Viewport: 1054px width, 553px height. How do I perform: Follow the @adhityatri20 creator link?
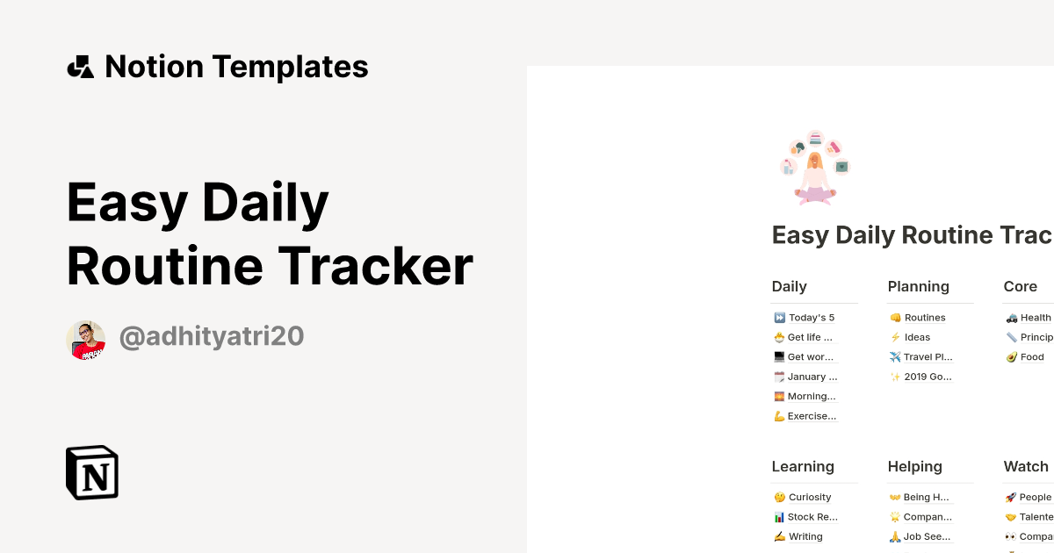click(212, 336)
